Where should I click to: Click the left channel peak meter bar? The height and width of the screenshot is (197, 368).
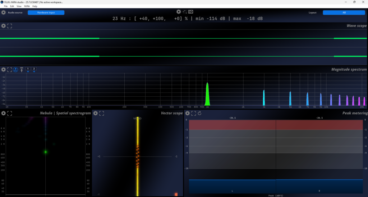(x=232, y=186)
